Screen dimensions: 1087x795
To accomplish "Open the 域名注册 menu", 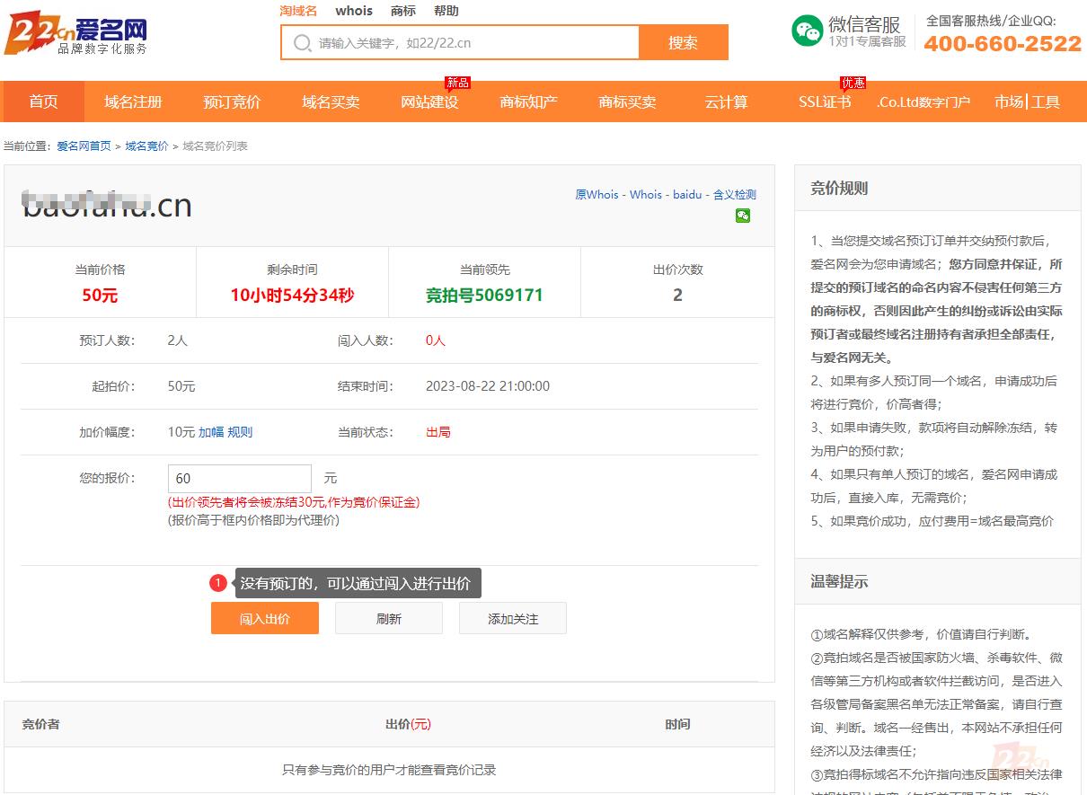I will pos(133,102).
